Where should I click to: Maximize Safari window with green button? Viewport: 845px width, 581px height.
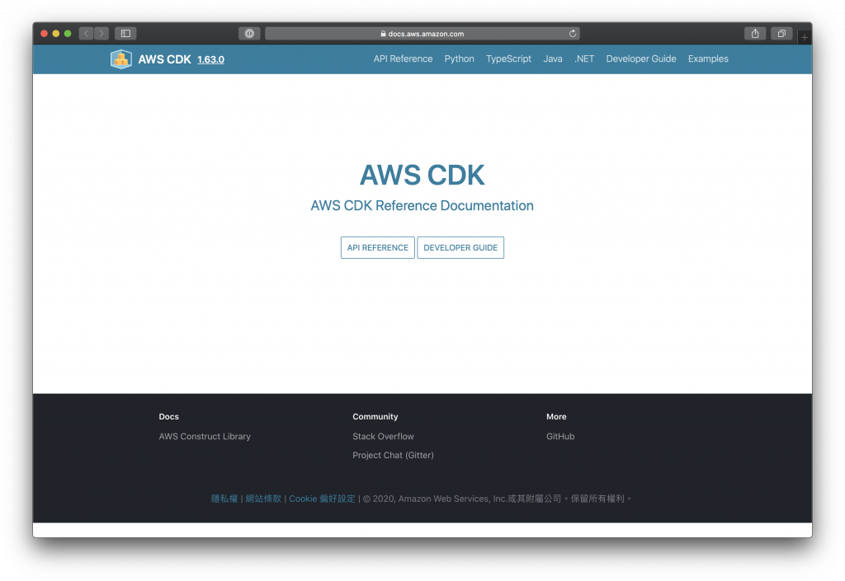click(68, 33)
